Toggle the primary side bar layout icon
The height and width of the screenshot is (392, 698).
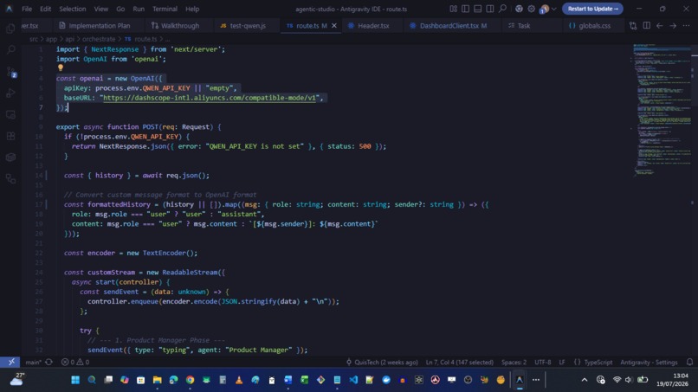tap(465, 9)
